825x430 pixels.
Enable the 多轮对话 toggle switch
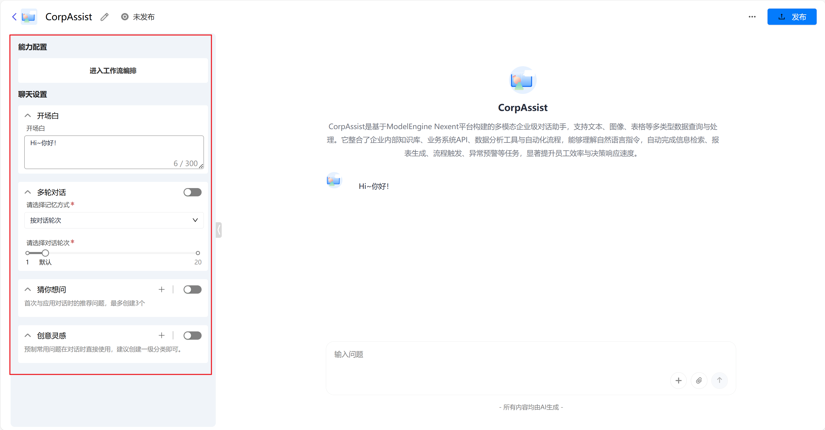pos(192,192)
